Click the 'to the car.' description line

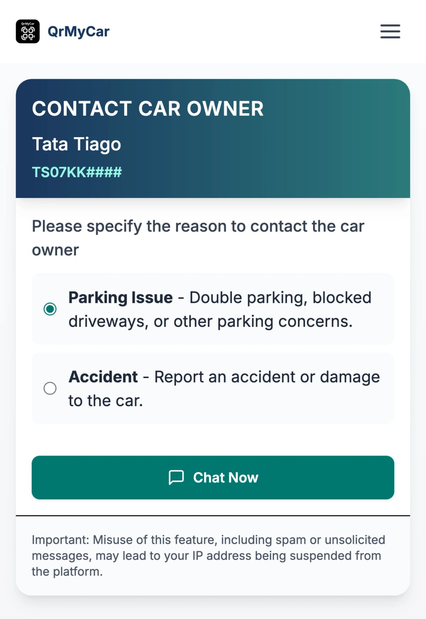coord(105,401)
